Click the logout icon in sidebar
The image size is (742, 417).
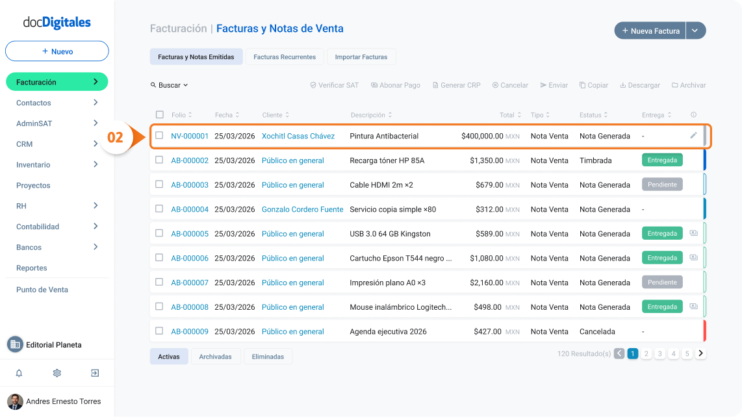pos(95,373)
